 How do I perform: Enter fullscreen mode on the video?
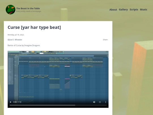(x=100, y=102)
